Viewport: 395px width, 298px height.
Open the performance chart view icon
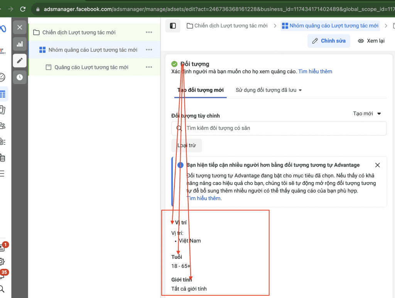[20, 44]
